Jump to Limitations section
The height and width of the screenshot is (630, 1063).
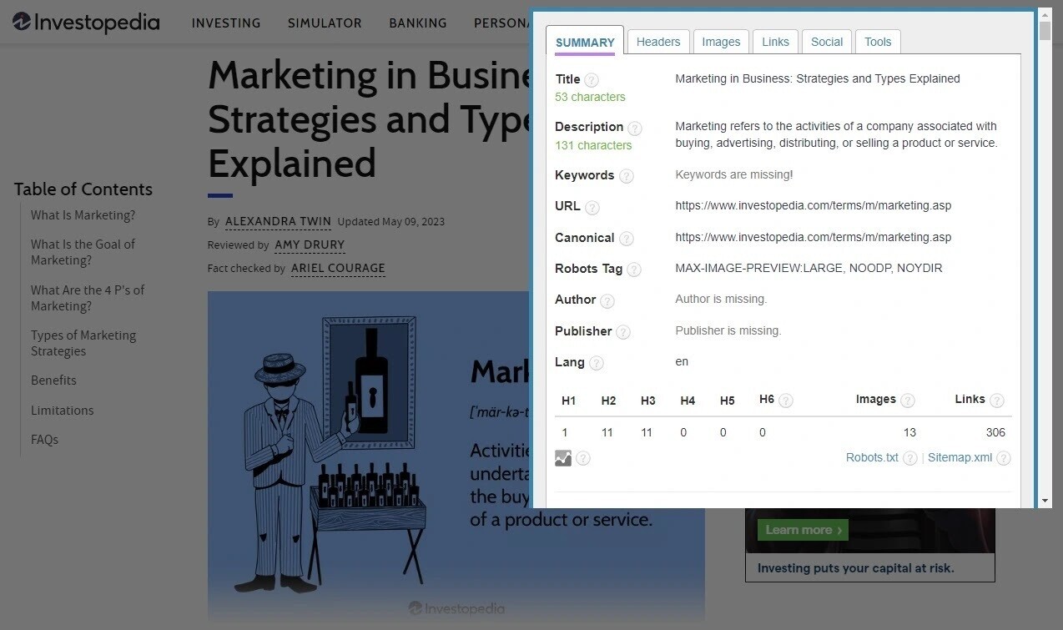[63, 411]
